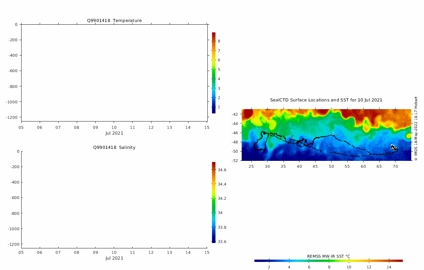Click the 25 longitude label on the map

tap(251, 166)
